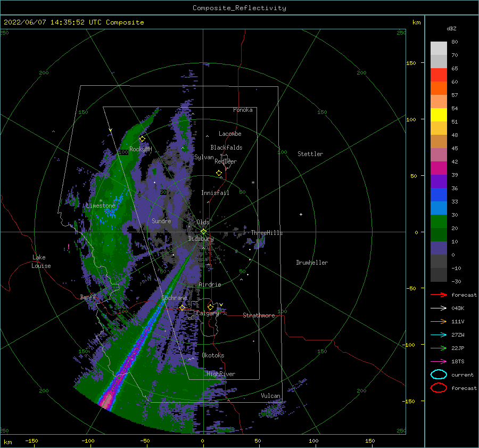Click the Vulcan town label

271,396
